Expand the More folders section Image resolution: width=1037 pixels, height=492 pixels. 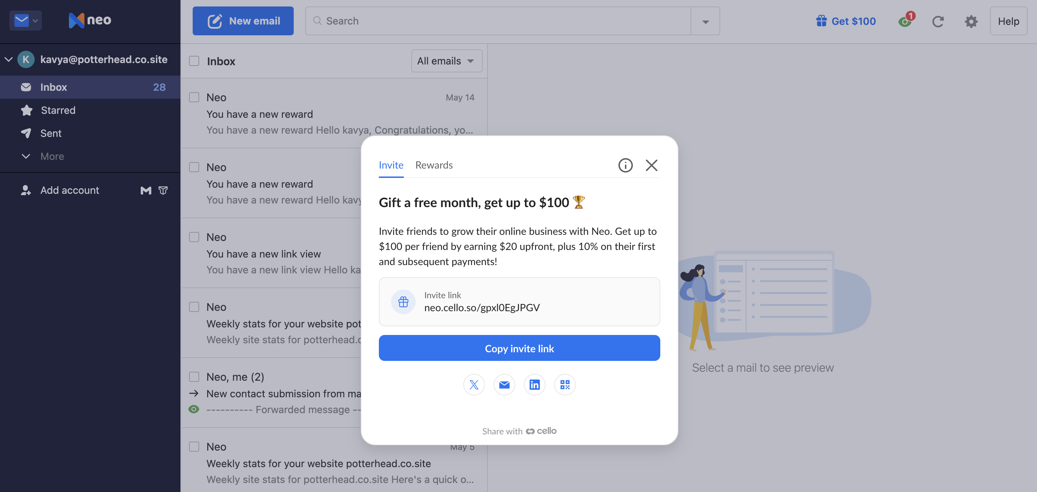click(x=52, y=156)
